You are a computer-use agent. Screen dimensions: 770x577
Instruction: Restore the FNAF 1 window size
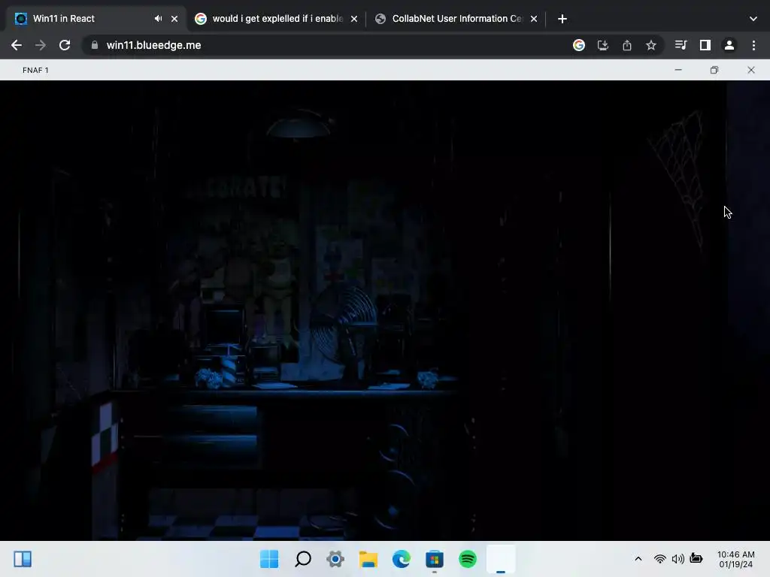pyautogui.click(x=714, y=70)
